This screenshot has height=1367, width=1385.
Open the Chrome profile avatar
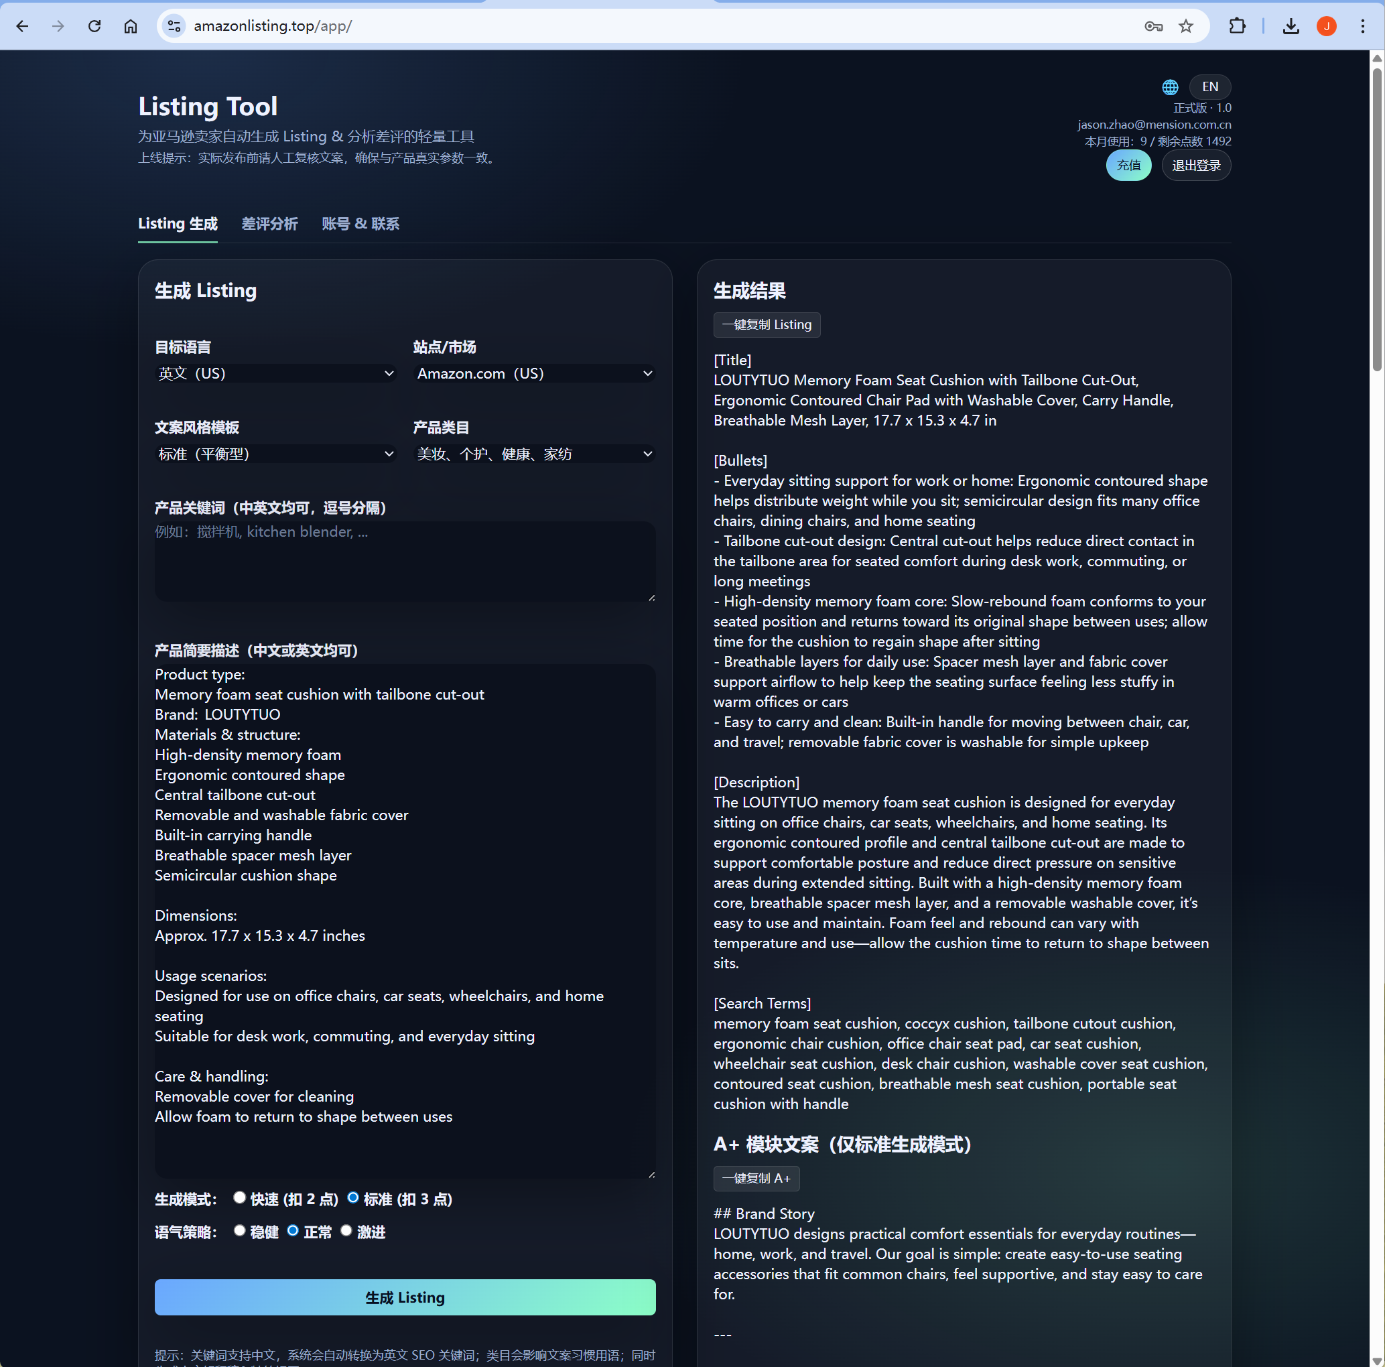pos(1327,27)
